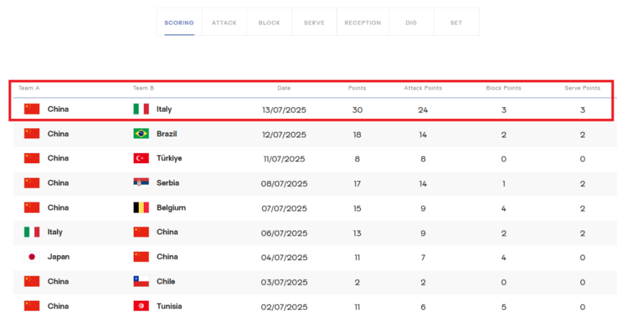
Task: Click the Brazil flag icon
Action: (141, 134)
